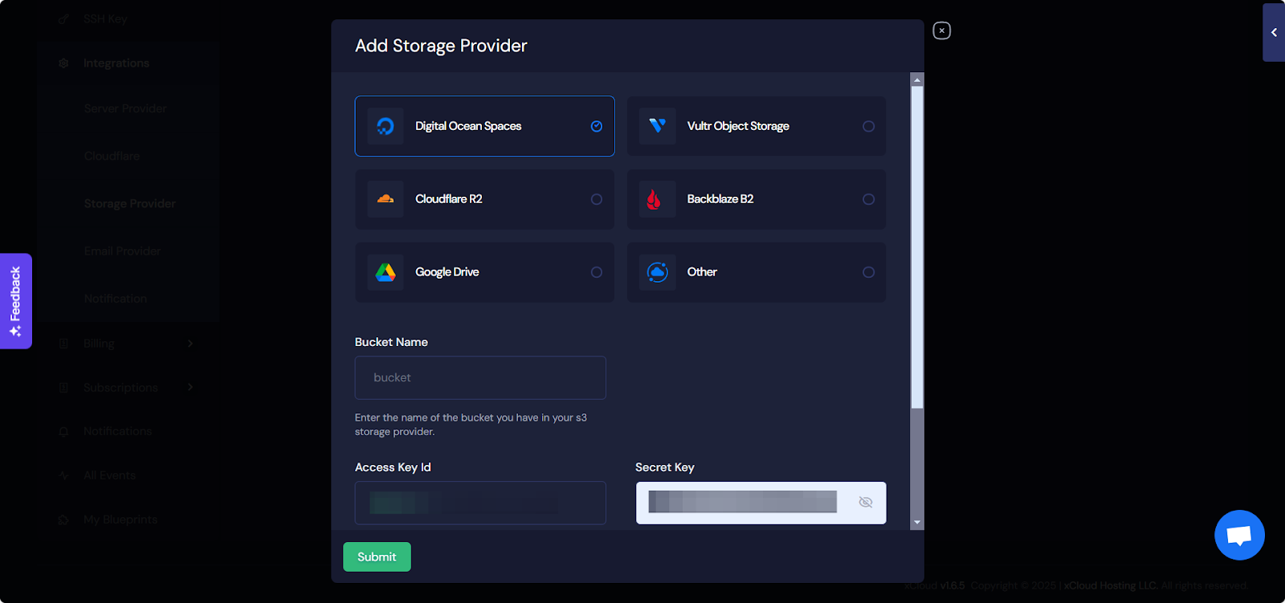1285x603 pixels.
Task: Select Digital Ocean Spaces radio option
Action: point(597,126)
